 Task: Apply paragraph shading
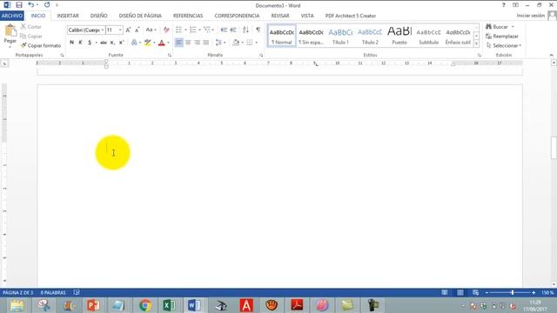236,43
